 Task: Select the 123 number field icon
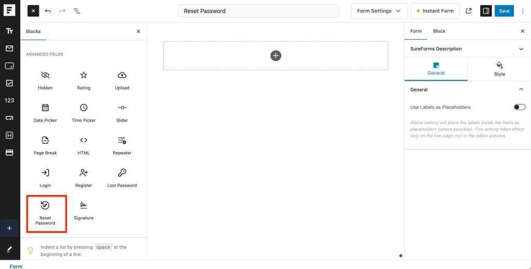tap(9, 100)
